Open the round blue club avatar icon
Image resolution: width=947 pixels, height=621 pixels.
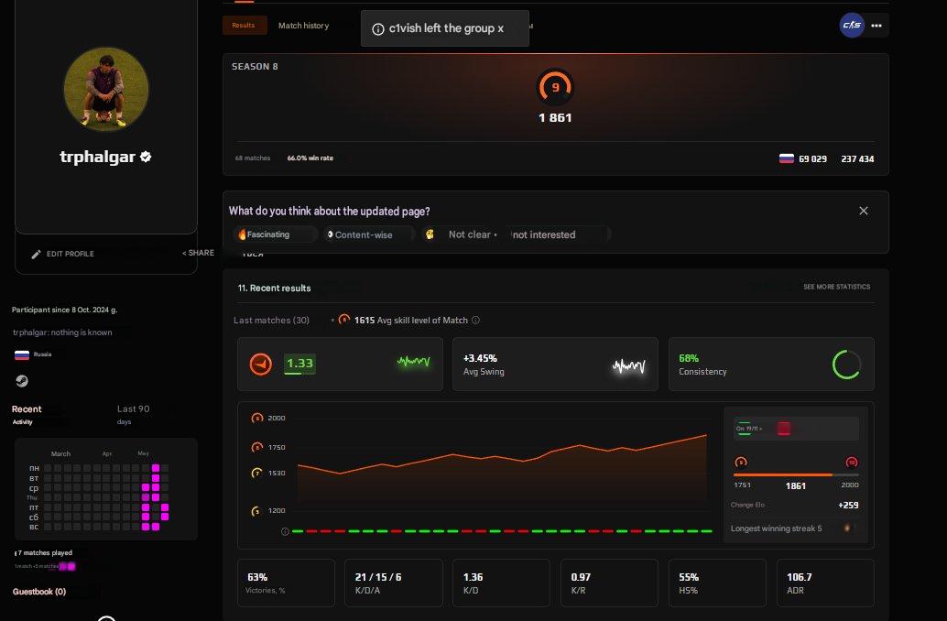click(852, 26)
